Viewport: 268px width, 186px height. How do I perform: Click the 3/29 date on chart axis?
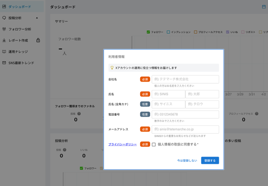tap(240, 94)
